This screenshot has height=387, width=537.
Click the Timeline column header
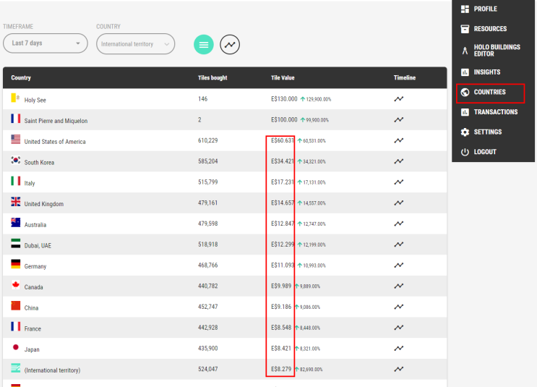point(405,78)
